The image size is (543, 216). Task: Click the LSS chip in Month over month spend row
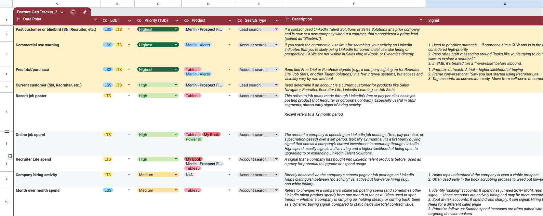tap(108, 190)
